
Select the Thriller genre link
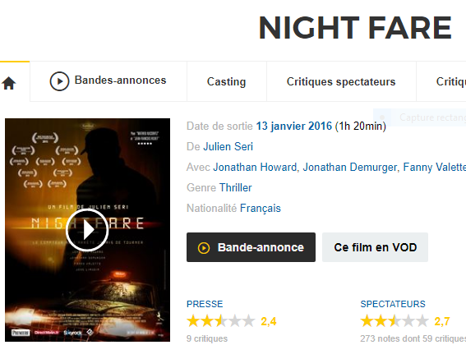click(235, 188)
